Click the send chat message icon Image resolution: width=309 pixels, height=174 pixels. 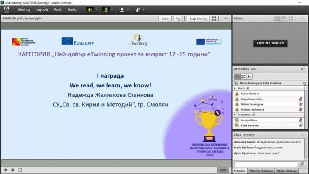(x=302, y=164)
